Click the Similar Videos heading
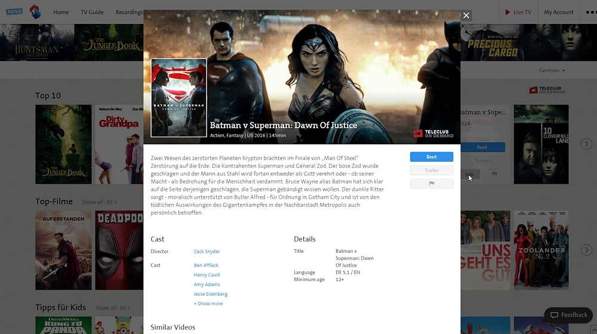597x334 pixels. pyautogui.click(x=173, y=327)
